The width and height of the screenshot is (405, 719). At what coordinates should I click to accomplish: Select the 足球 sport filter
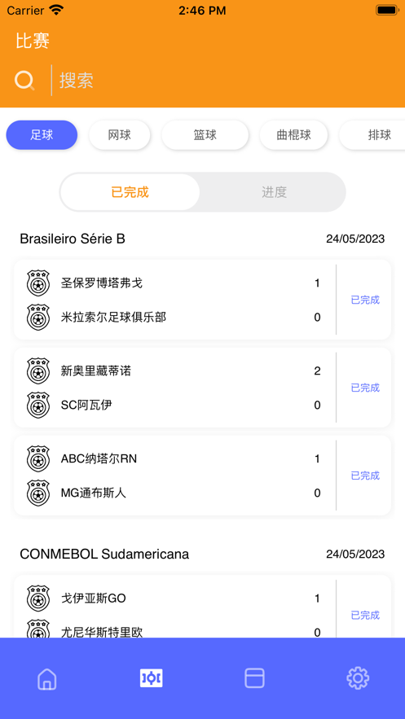[x=42, y=135]
